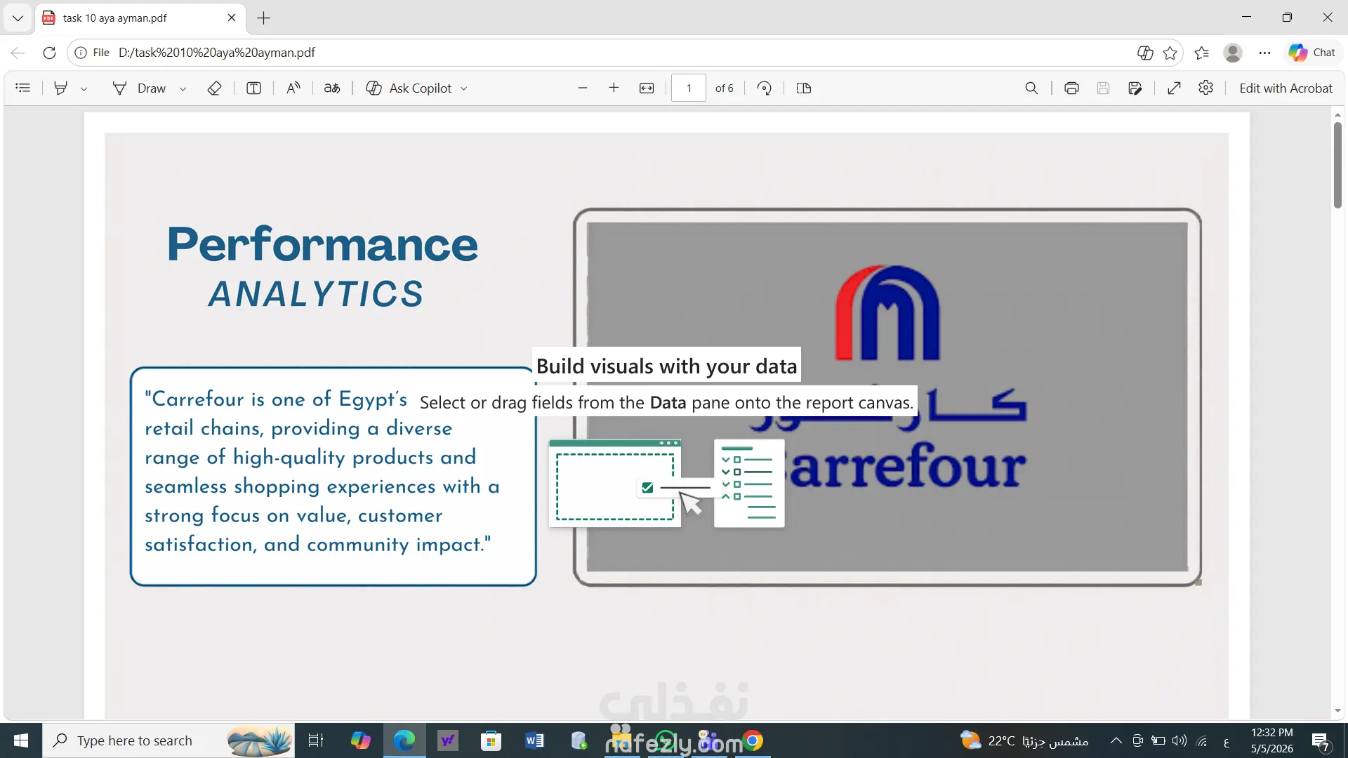Open the Page view options
1348x758 pixels.
[804, 88]
